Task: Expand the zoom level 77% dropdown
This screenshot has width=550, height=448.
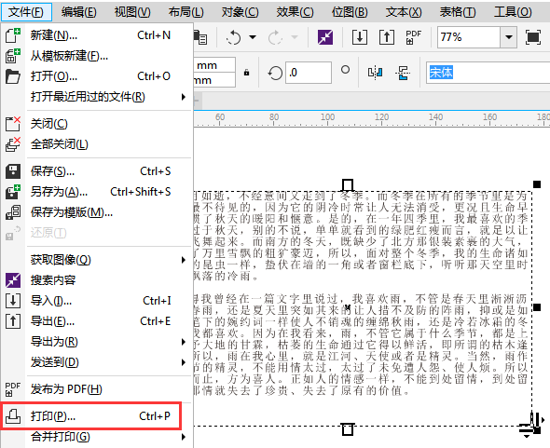Action: pyautogui.click(x=509, y=37)
